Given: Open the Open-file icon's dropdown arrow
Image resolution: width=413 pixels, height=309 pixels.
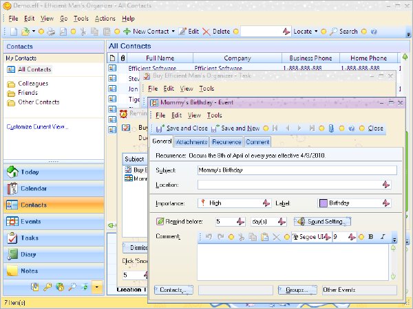Looking at the screenshot, I should coord(34,32).
